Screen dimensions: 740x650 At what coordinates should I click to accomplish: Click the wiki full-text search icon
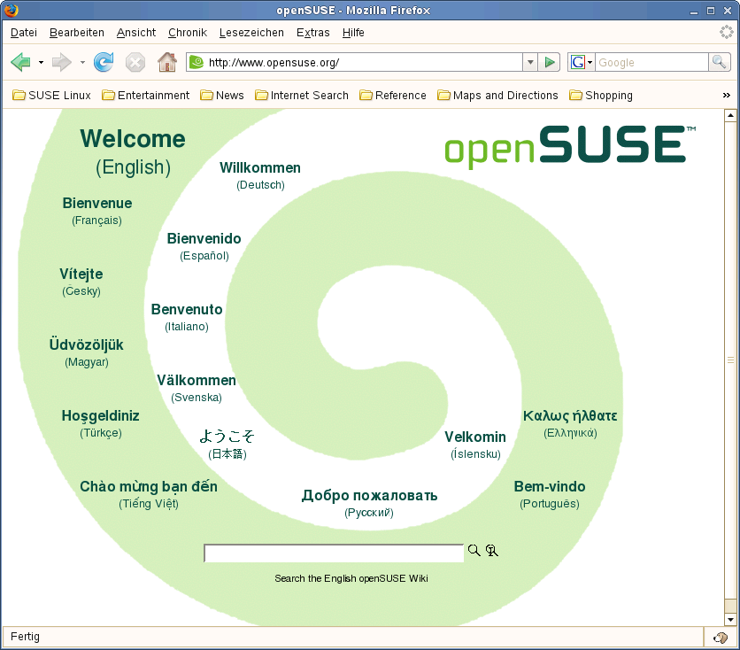pos(492,551)
